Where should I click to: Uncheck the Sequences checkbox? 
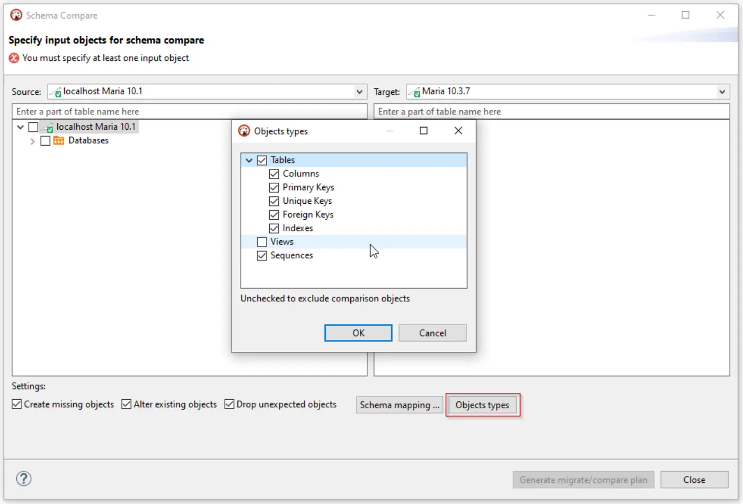pyautogui.click(x=262, y=256)
